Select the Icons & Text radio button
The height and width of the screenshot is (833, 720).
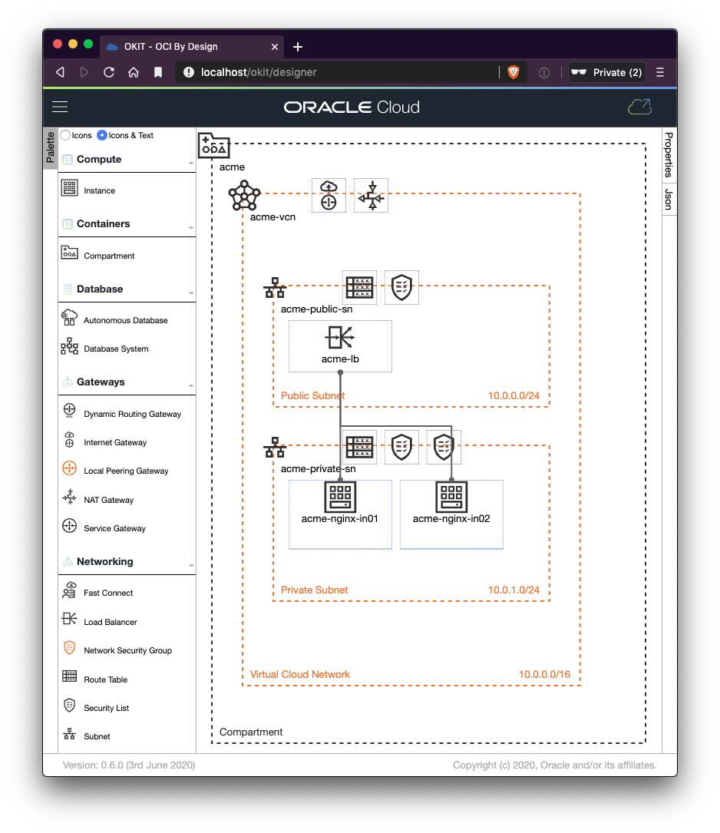(101, 135)
